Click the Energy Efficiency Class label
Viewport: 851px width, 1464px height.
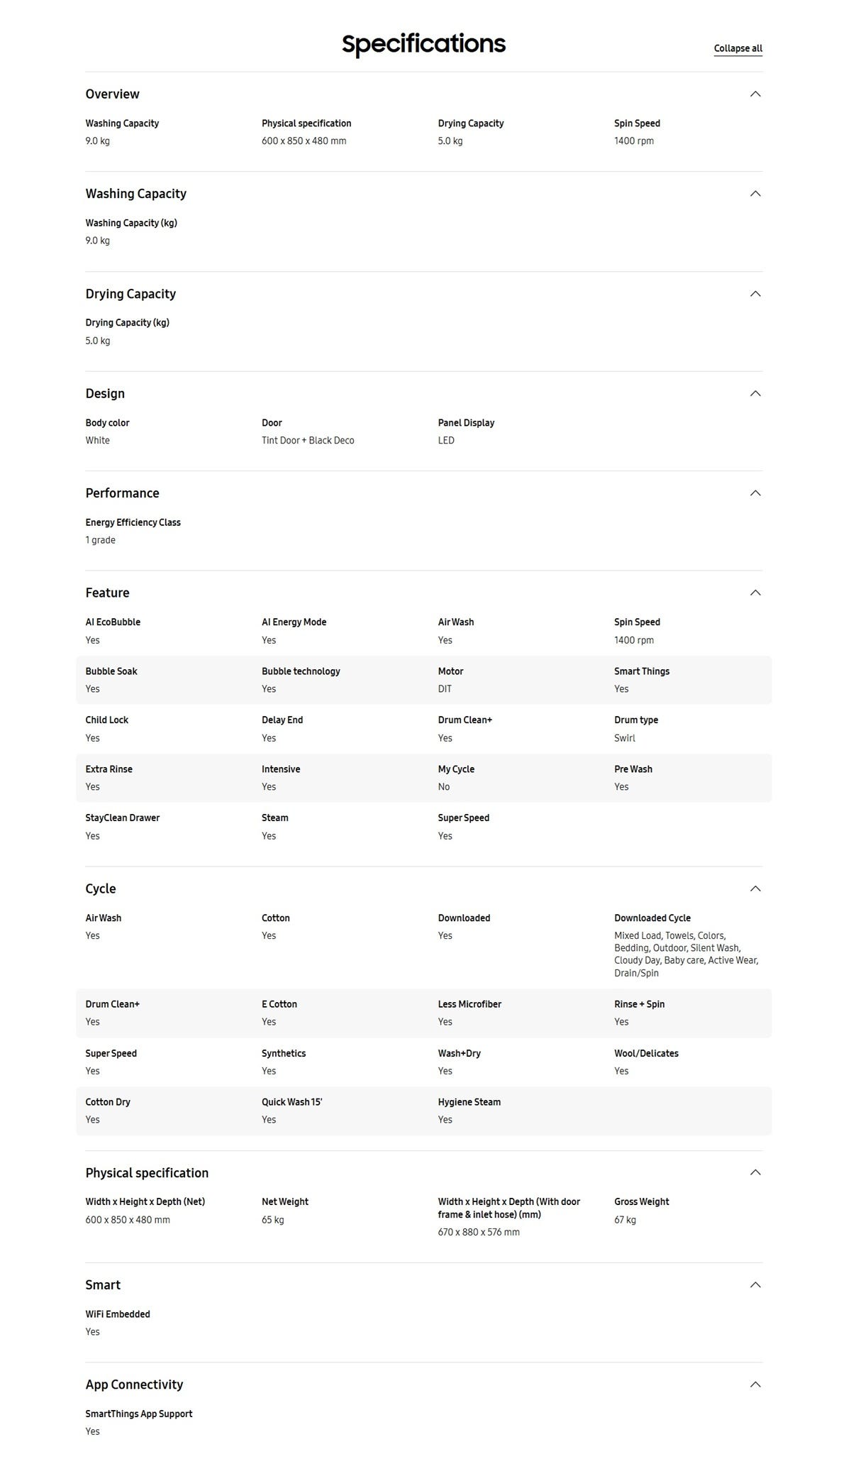click(x=133, y=522)
